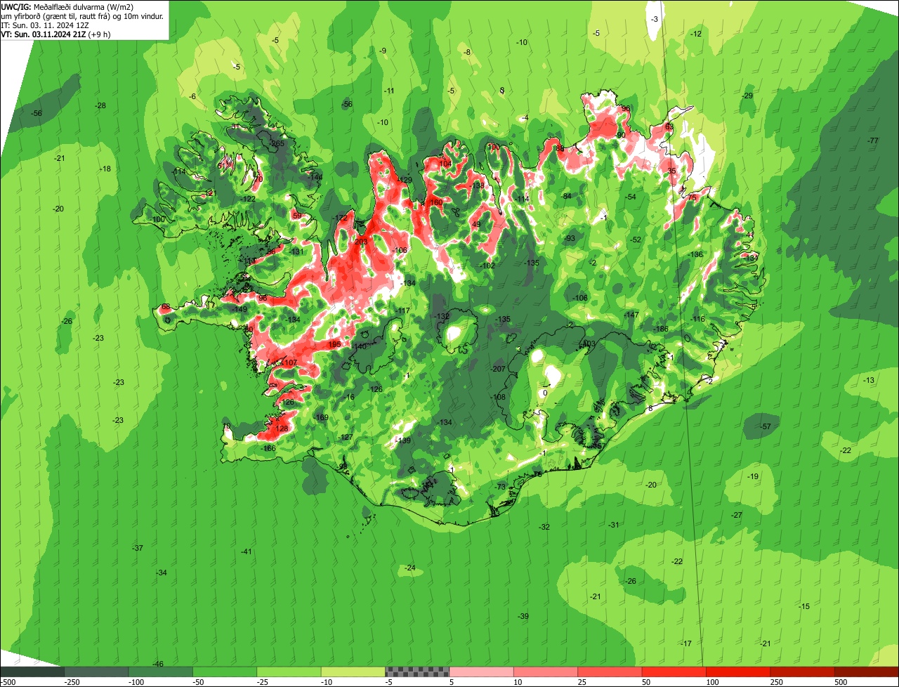Select the '-18' value west of the Westfjords
The width and height of the screenshot is (899, 687).
(105, 169)
